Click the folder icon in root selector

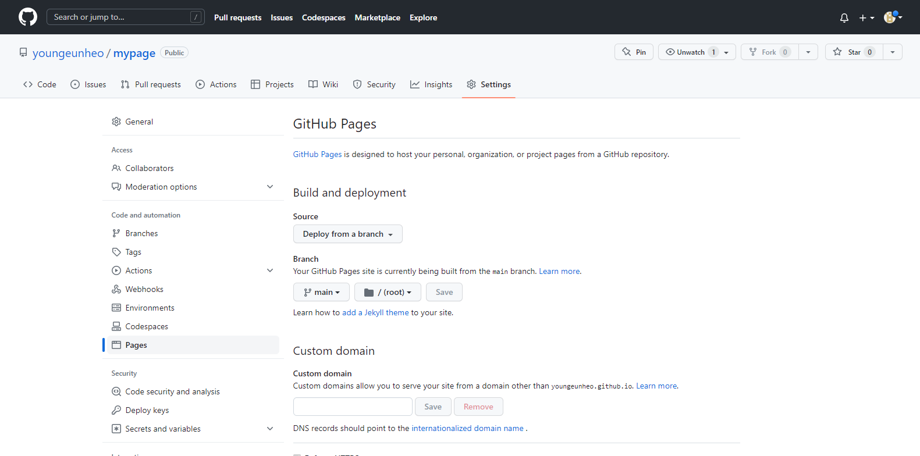tap(369, 293)
